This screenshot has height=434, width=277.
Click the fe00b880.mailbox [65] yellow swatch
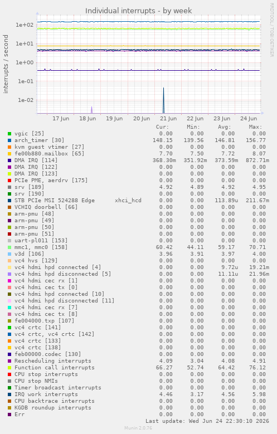tap(9, 154)
